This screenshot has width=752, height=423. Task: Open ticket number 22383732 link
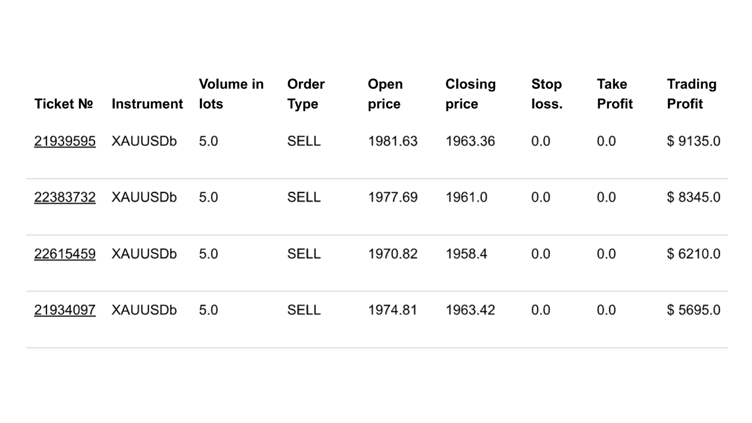coord(65,197)
